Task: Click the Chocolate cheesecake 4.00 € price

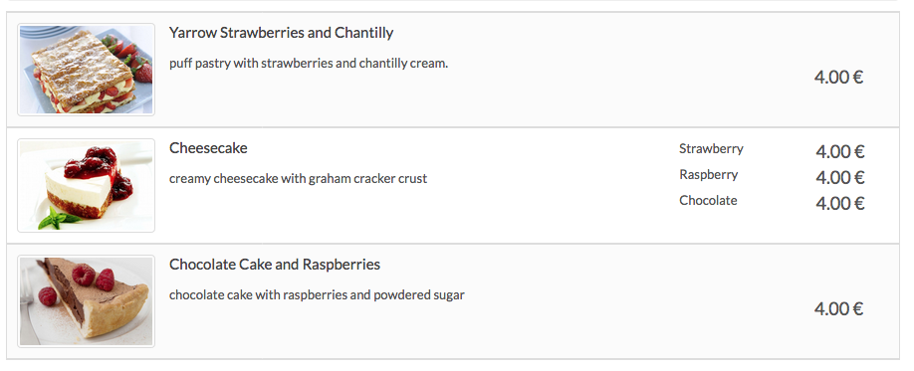Action: pyautogui.click(x=840, y=203)
